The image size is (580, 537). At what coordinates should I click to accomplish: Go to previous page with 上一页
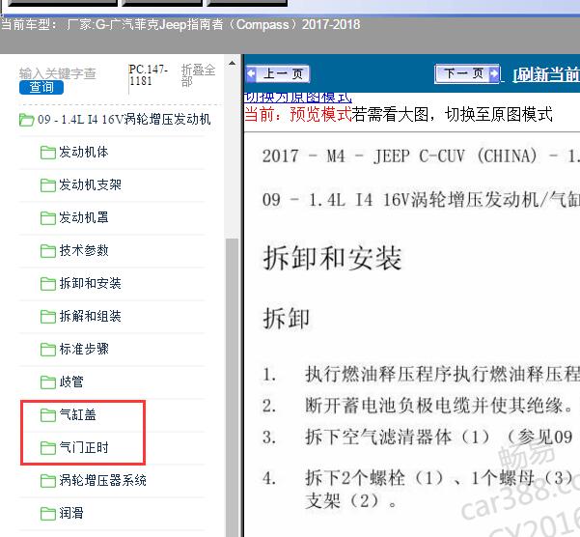[278, 74]
